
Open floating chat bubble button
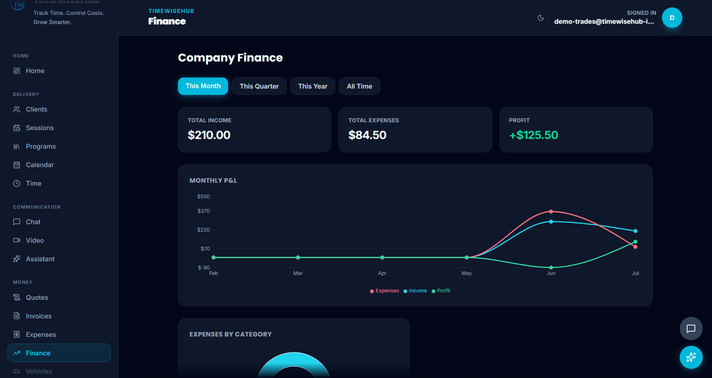[691, 329]
